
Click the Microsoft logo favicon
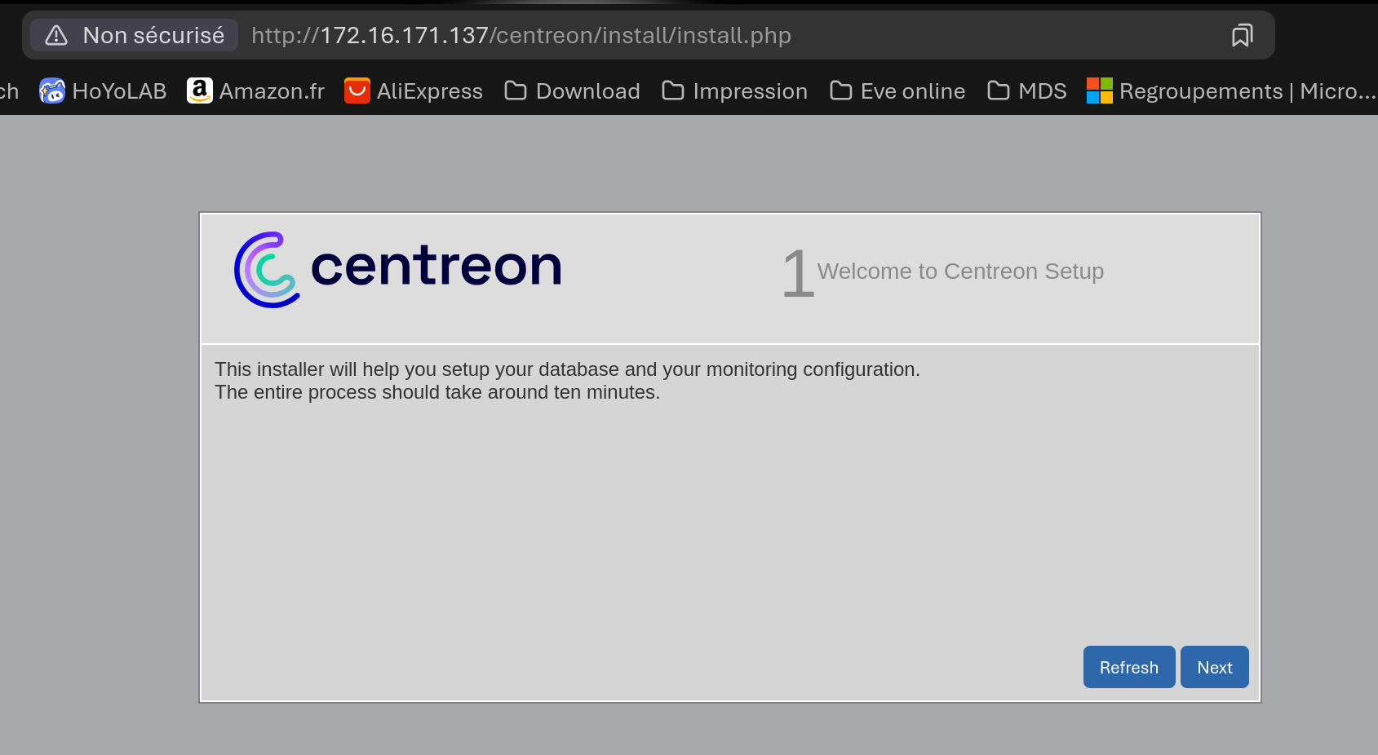(x=1099, y=91)
